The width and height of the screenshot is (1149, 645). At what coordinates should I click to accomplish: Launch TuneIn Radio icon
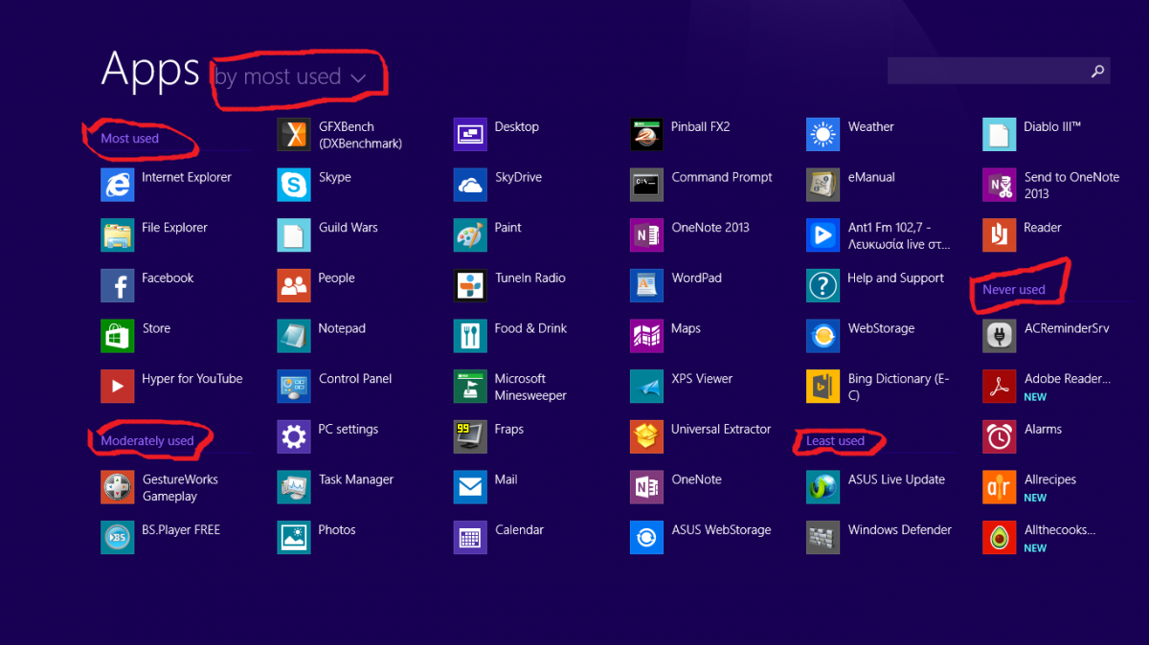click(x=470, y=285)
